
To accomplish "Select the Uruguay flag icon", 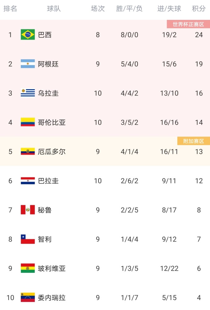I will tap(28, 93).
